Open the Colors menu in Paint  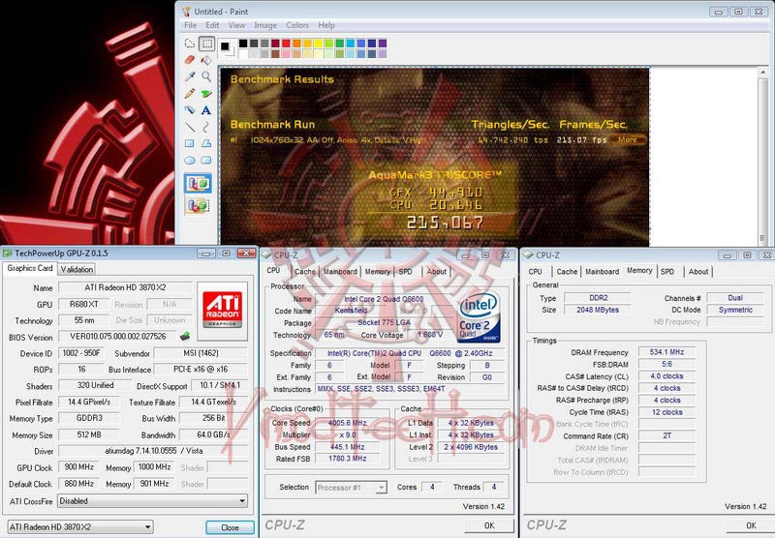point(297,25)
